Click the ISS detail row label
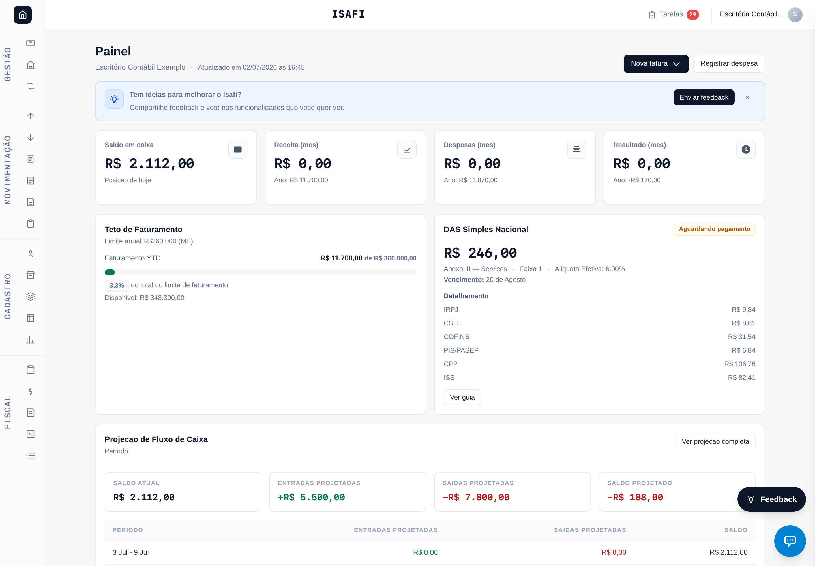Viewport: 815px width, 566px height. pyautogui.click(x=449, y=378)
